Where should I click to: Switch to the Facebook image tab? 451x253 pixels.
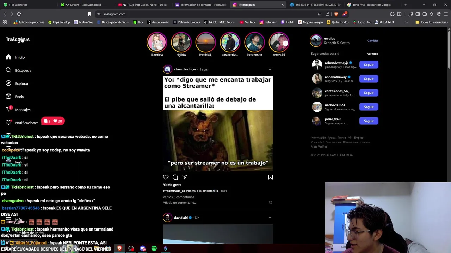(x=315, y=5)
